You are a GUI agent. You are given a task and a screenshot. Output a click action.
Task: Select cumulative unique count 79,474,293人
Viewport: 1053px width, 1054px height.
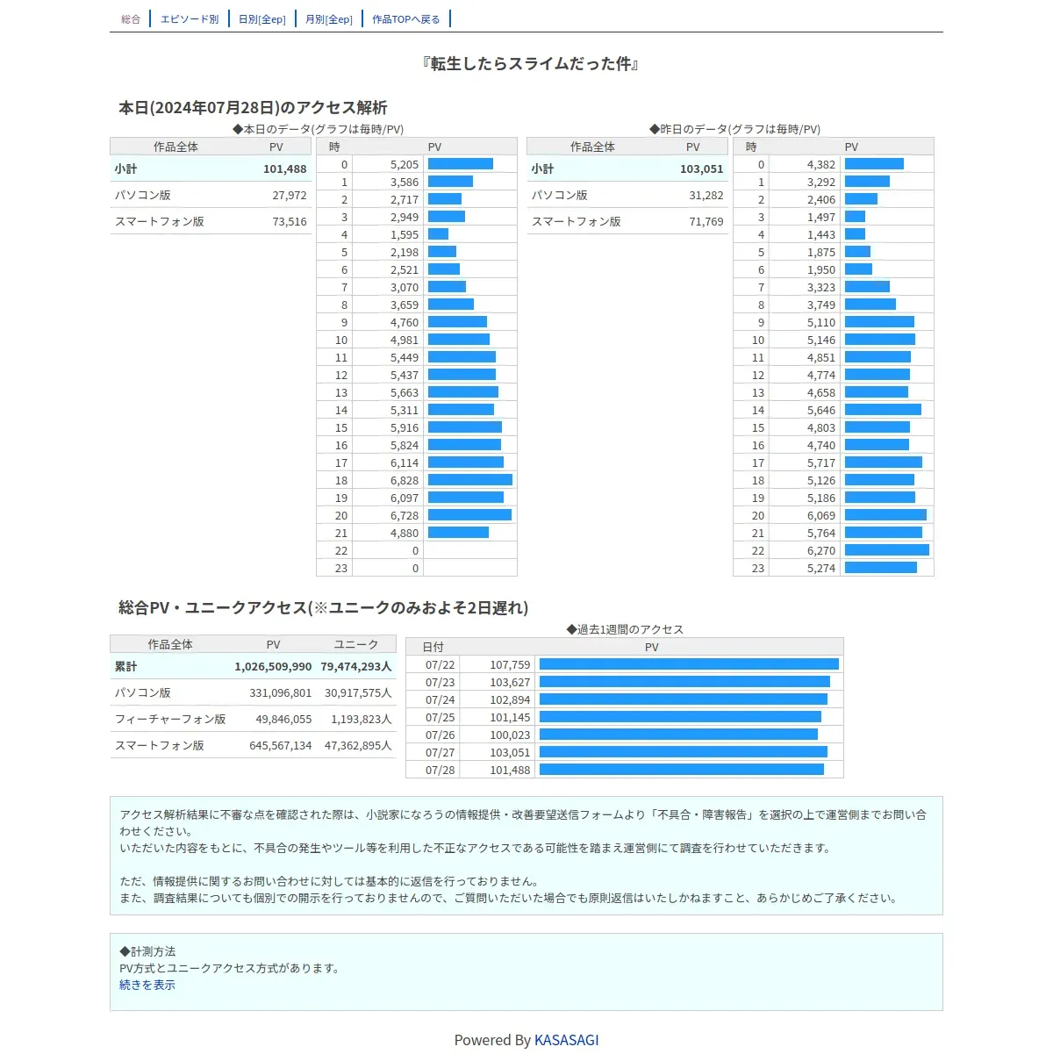[x=356, y=666]
